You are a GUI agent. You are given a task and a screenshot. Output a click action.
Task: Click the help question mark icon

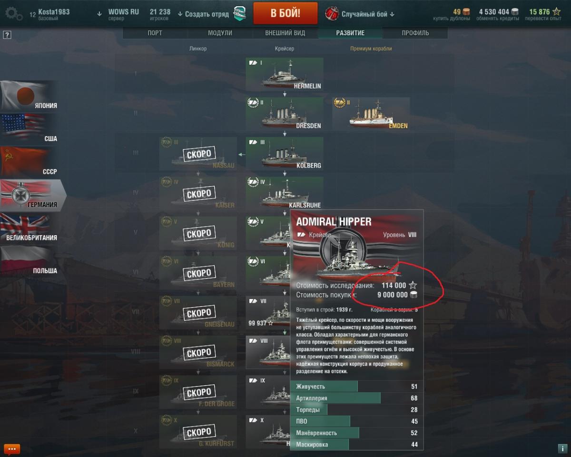click(x=7, y=35)
